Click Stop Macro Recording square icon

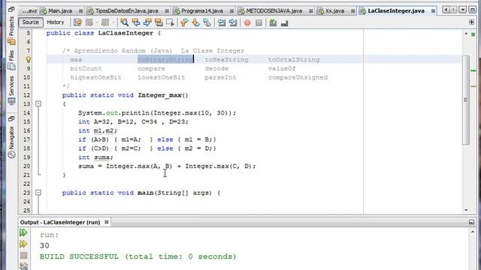[259, 22]
